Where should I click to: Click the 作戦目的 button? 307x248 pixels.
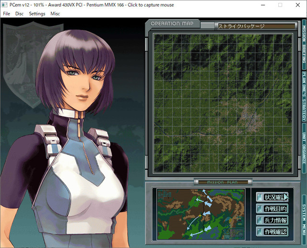click(272, 209)
